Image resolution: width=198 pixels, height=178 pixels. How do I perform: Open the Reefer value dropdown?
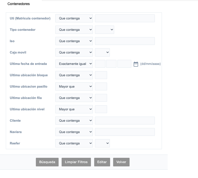[102, 143]
